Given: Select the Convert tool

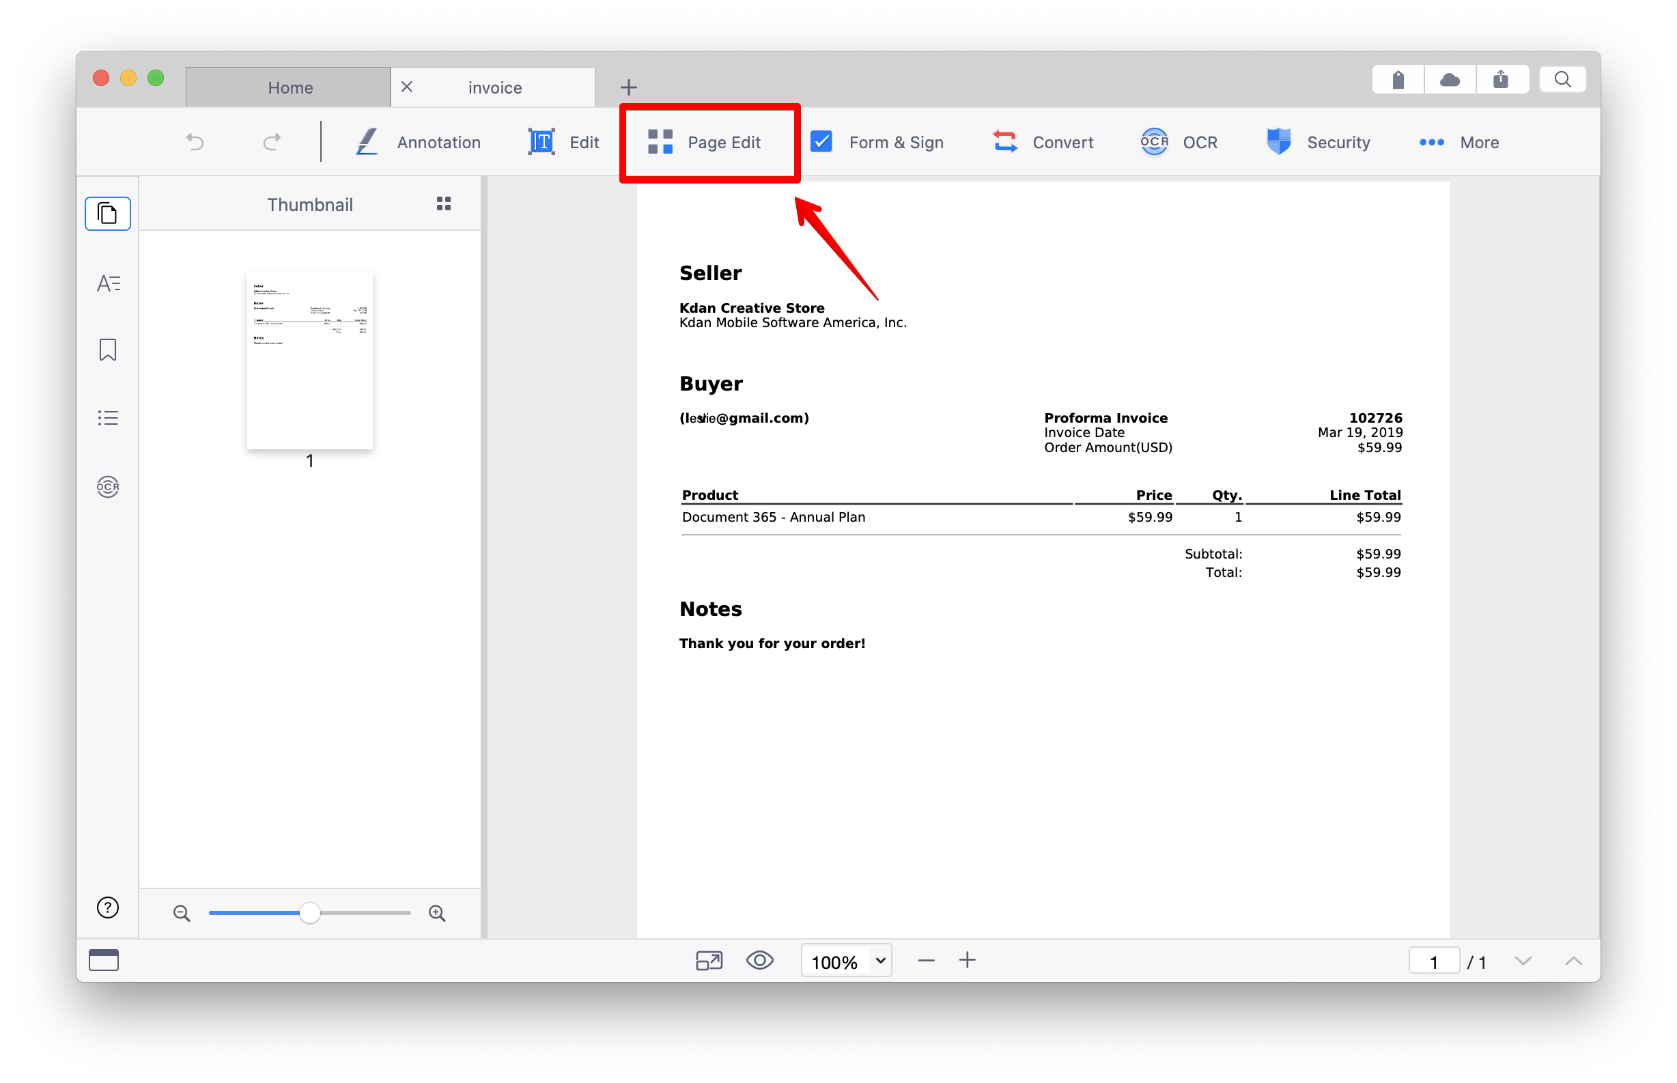Looking at the screenshot, I should [x=1043, y=143].
